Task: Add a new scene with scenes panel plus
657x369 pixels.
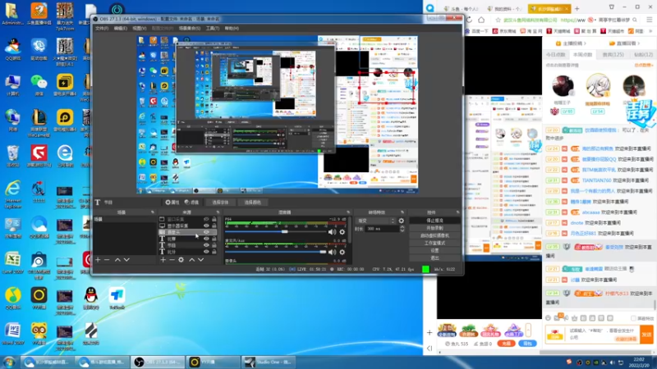Action: [x=98, y=260]
